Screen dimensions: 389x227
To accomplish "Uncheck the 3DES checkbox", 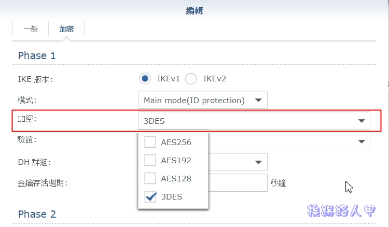I will [x=150, y=196].
